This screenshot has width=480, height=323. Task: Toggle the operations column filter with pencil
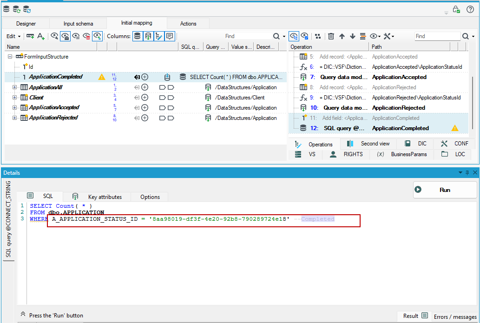[x=159, y=36]
